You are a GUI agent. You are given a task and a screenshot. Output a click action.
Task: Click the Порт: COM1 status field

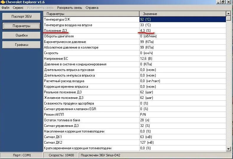22,155
